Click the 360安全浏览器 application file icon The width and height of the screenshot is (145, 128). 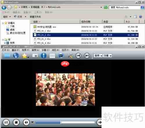35,27
